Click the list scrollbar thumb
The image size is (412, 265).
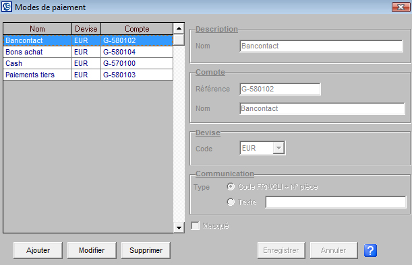coord(179,40)
